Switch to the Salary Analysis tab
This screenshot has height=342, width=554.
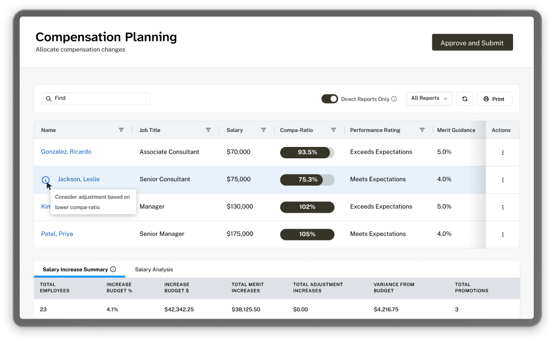[x=154, y=270]
